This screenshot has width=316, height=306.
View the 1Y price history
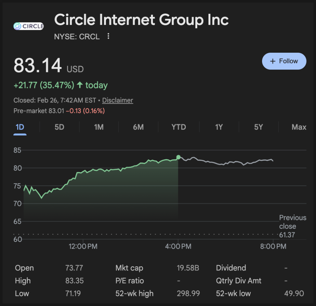pyautogui.click(x=219, y=127)
